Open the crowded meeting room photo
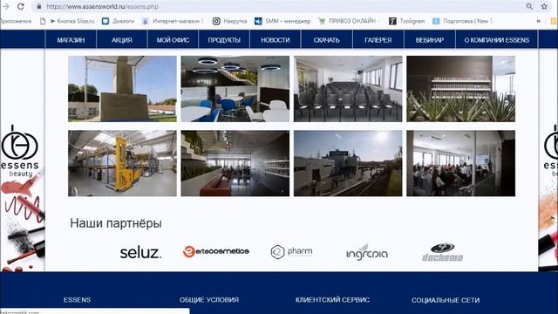The height and width of the screenshot is (314, 558). pos(461,163)
